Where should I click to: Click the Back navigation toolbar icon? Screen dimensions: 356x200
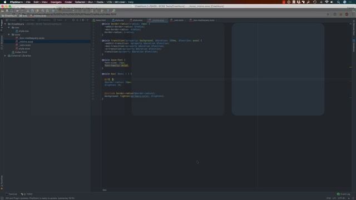pos(53,11)
